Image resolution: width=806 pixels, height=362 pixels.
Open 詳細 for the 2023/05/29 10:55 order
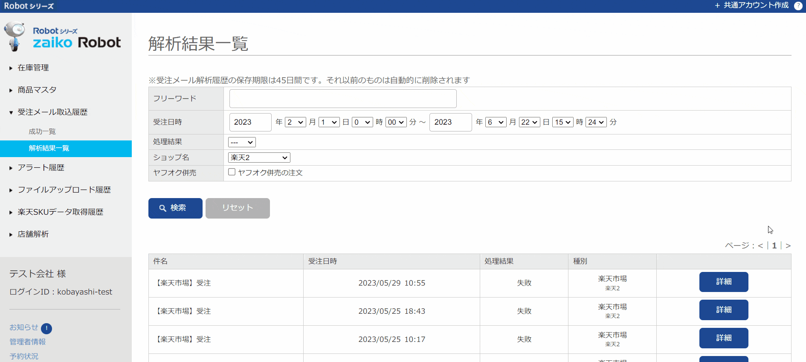[x=723, y=282]
